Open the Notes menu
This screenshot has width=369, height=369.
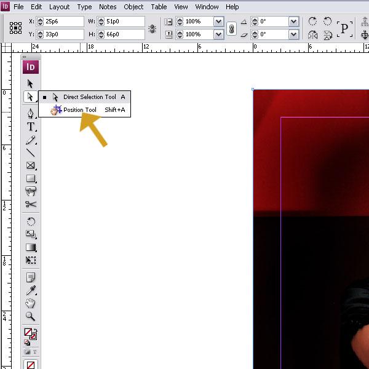108,7
